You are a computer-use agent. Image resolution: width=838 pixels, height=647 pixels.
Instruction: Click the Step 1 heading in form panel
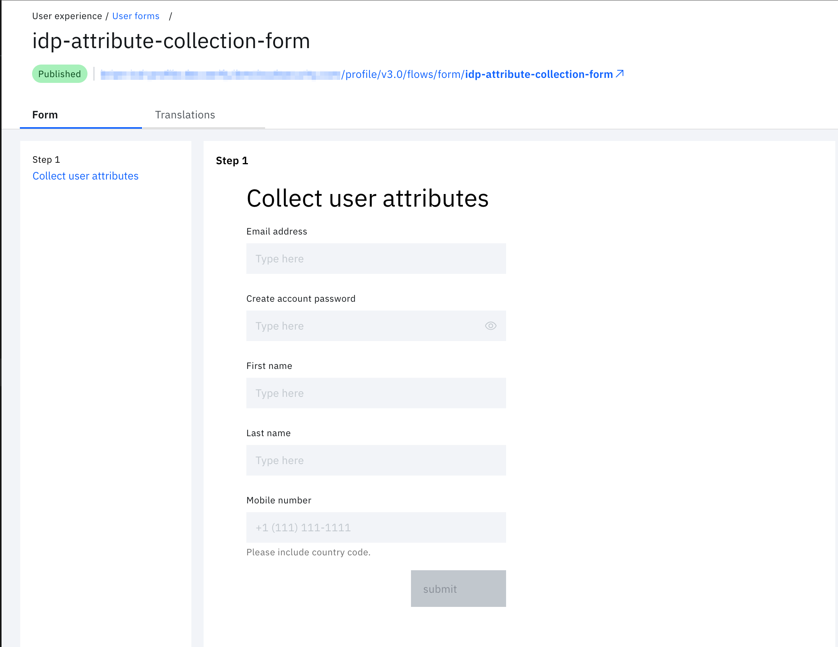click(x=232, y=160)
